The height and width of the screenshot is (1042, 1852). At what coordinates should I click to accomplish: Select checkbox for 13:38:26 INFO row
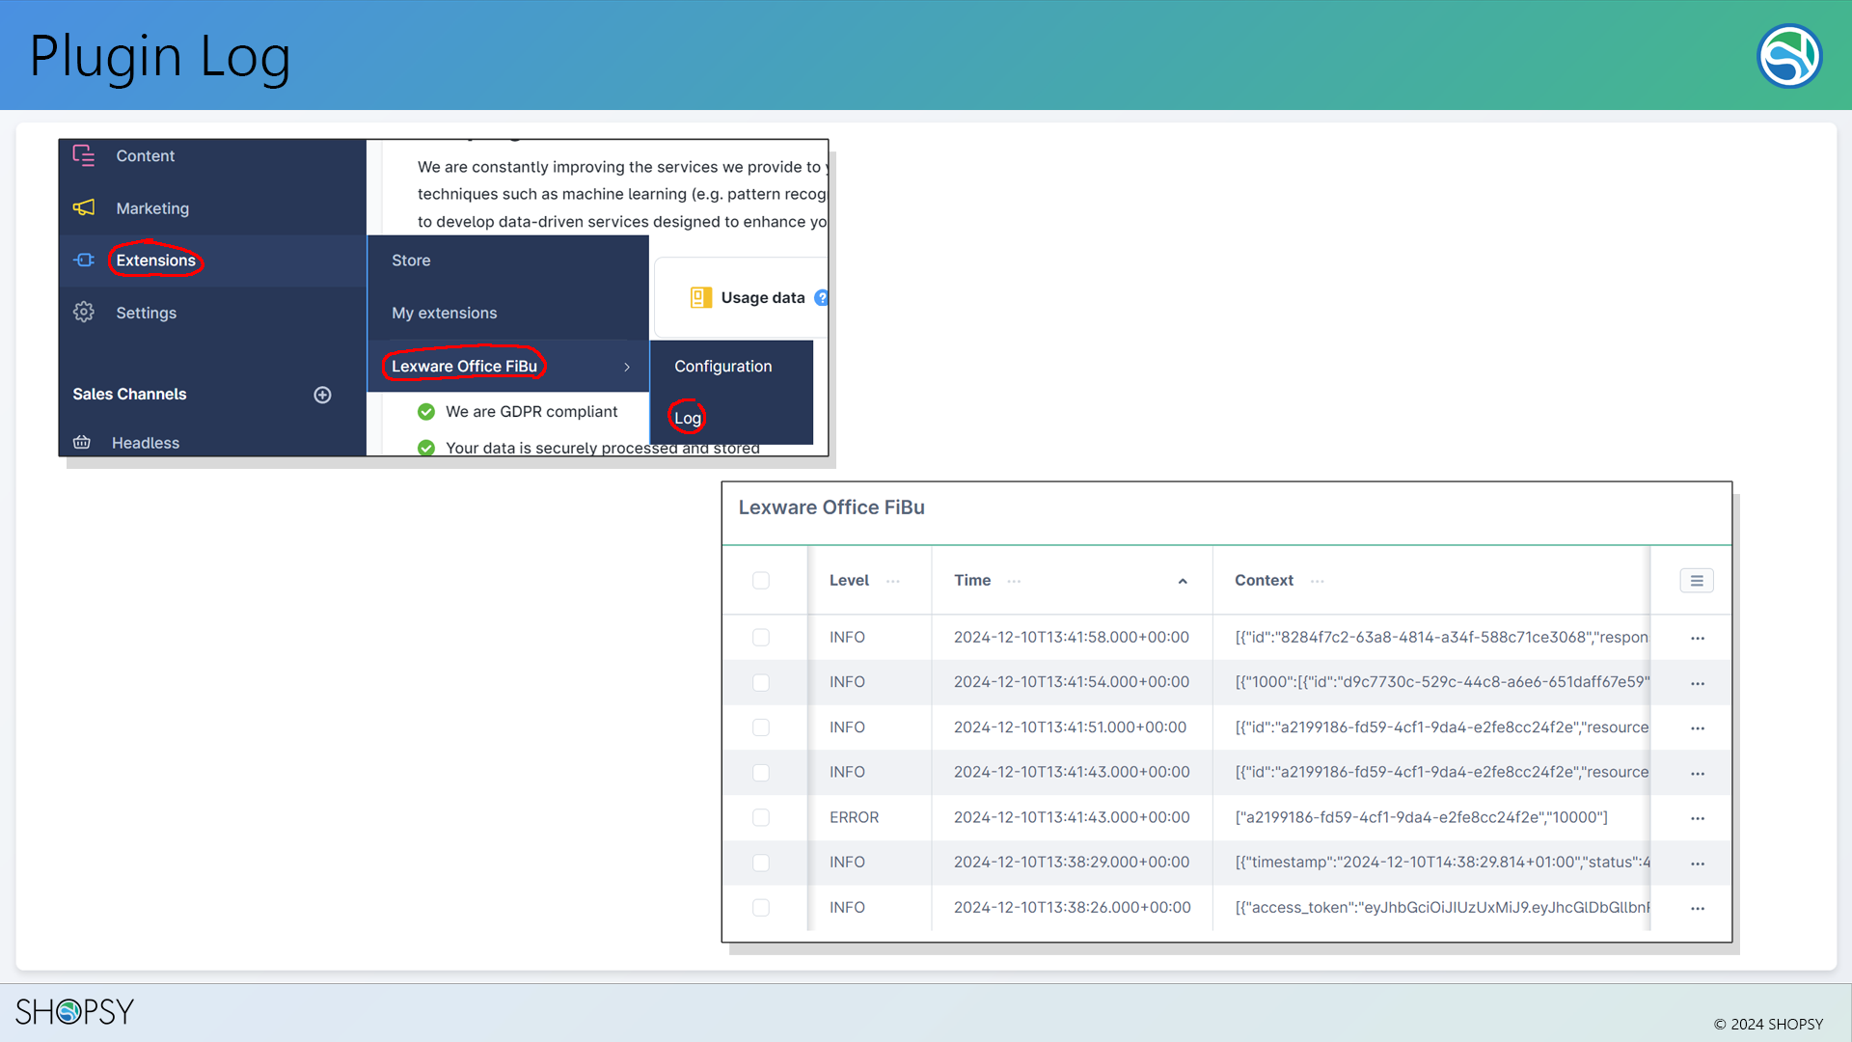761,907
